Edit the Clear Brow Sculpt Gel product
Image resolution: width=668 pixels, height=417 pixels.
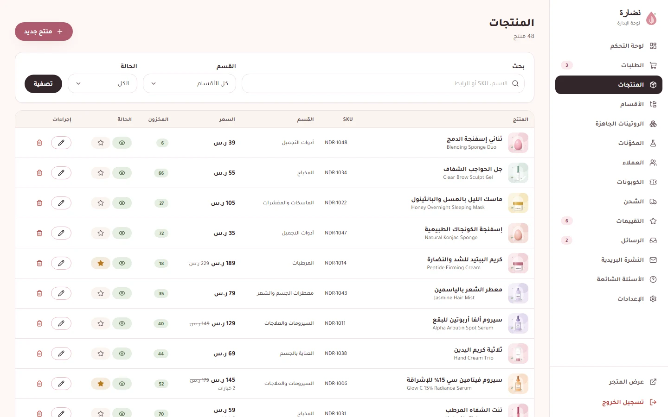tap(61, 173)
